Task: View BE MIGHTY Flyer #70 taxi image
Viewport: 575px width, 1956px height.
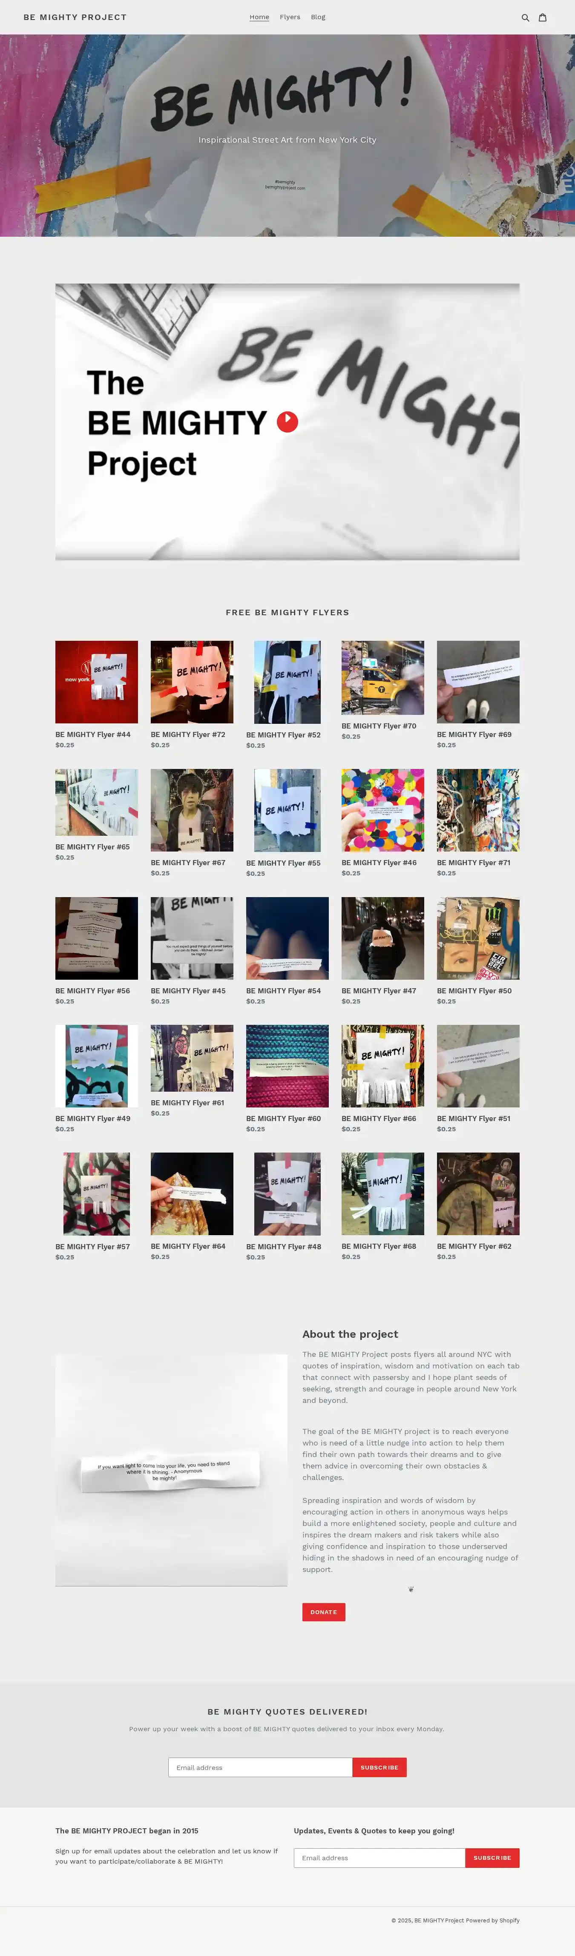Action: 383,677
